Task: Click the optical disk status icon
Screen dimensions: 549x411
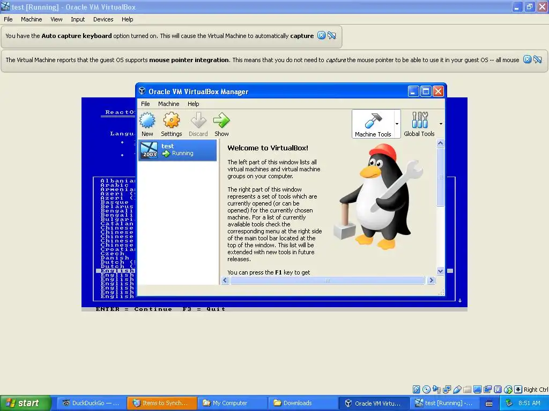Action: pos(426,390)
